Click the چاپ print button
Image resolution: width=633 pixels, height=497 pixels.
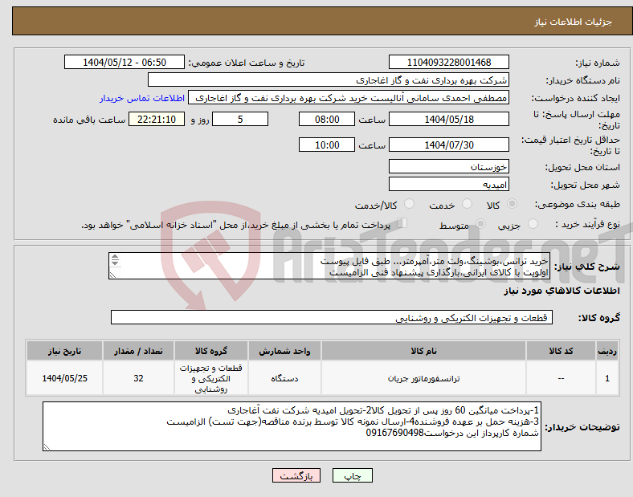click(353, 475)
